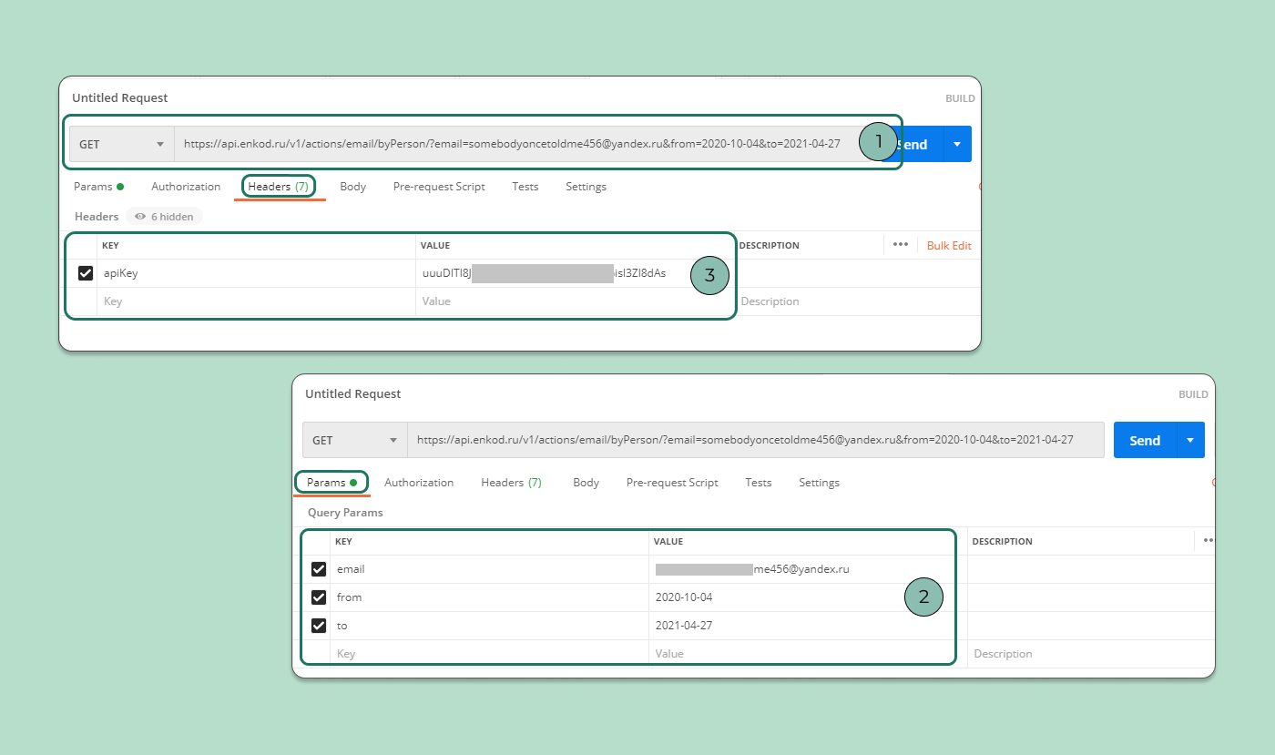Open Pre-request Script tab in top window

click(439, 187)
